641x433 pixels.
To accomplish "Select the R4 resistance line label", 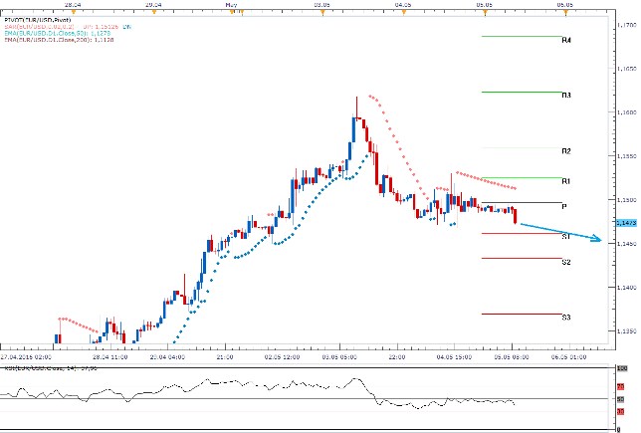I will tap(566, 41).
